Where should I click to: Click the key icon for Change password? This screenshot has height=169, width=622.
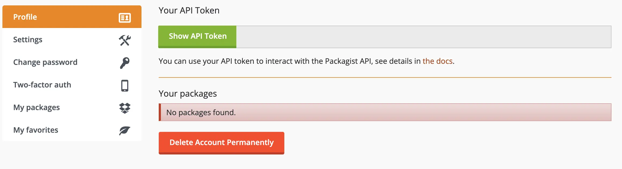tap(125, 62)
